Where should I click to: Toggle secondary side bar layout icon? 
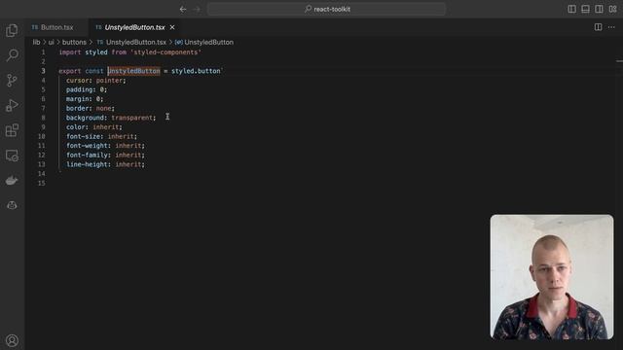[x=599, y=9]
